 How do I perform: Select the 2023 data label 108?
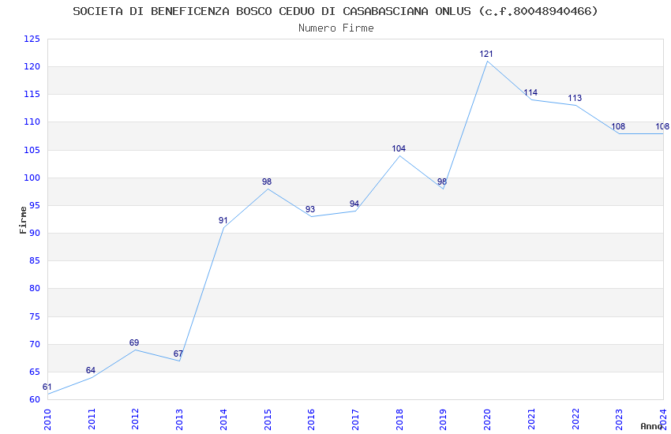(x=618, y=126)
